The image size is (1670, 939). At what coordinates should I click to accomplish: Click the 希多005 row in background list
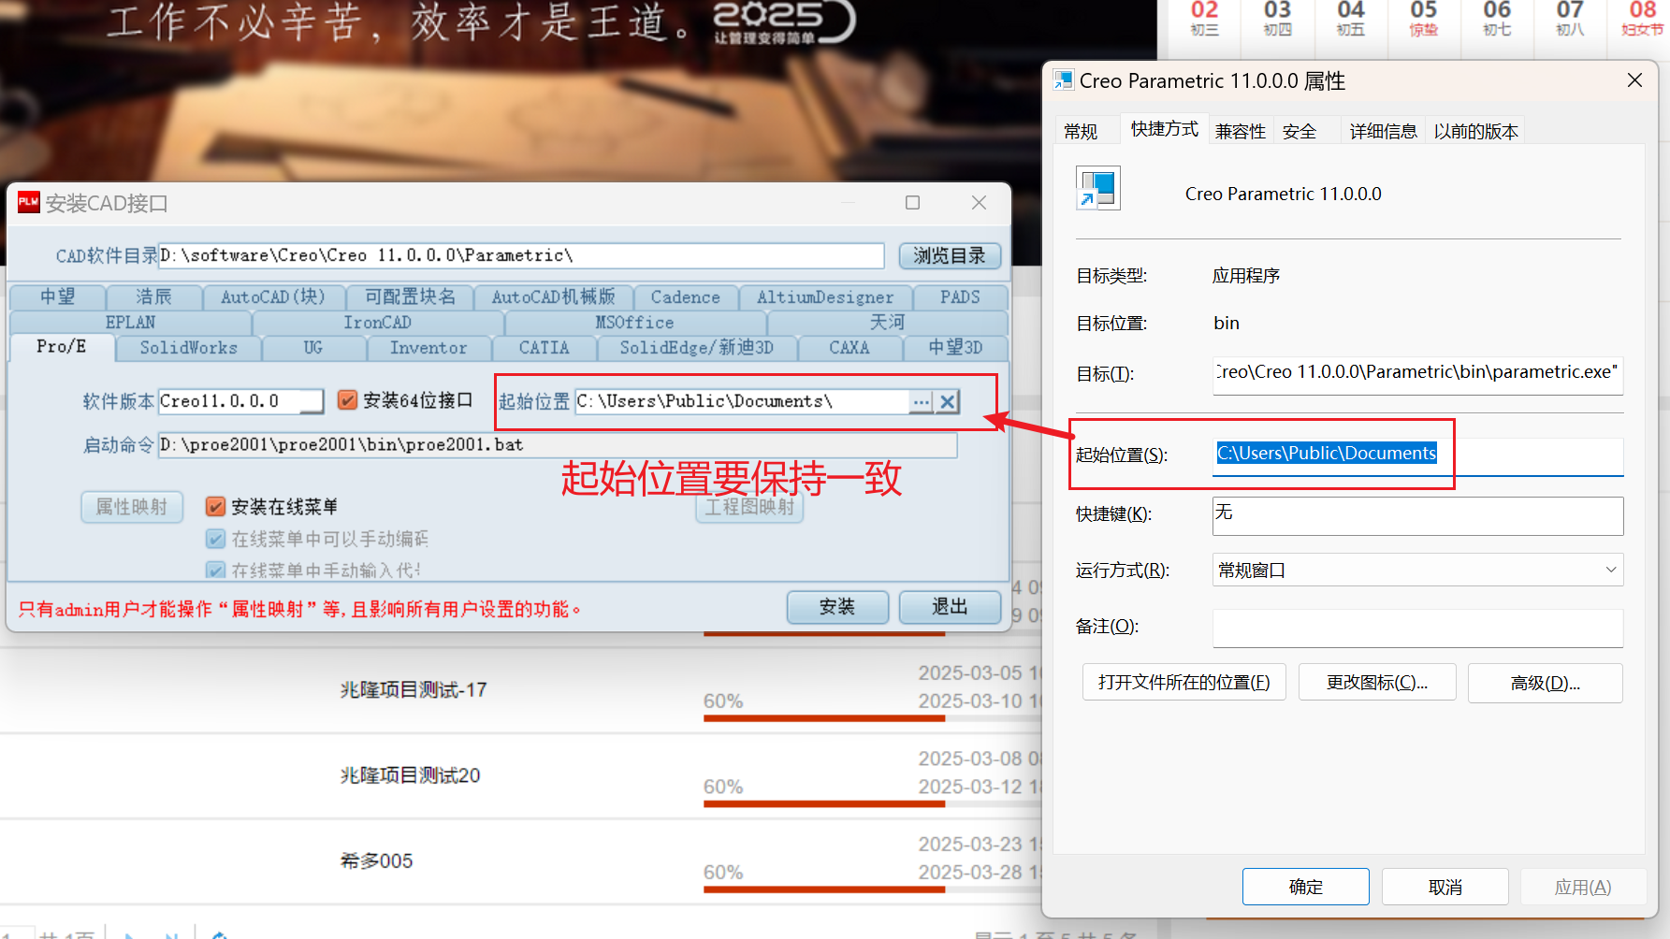click(x=376, y=860)
